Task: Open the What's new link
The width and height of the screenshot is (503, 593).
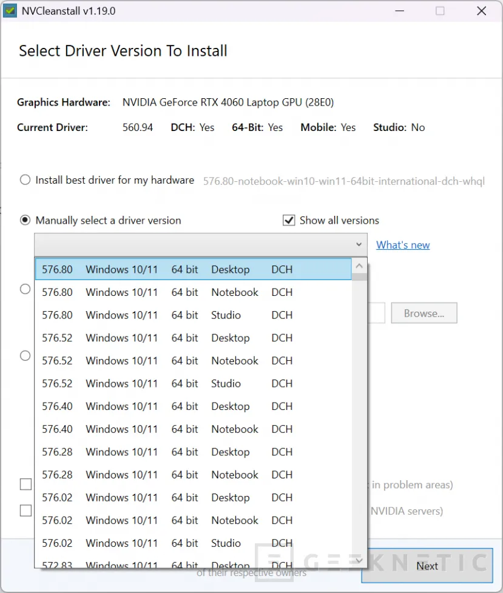Action: 402,245
